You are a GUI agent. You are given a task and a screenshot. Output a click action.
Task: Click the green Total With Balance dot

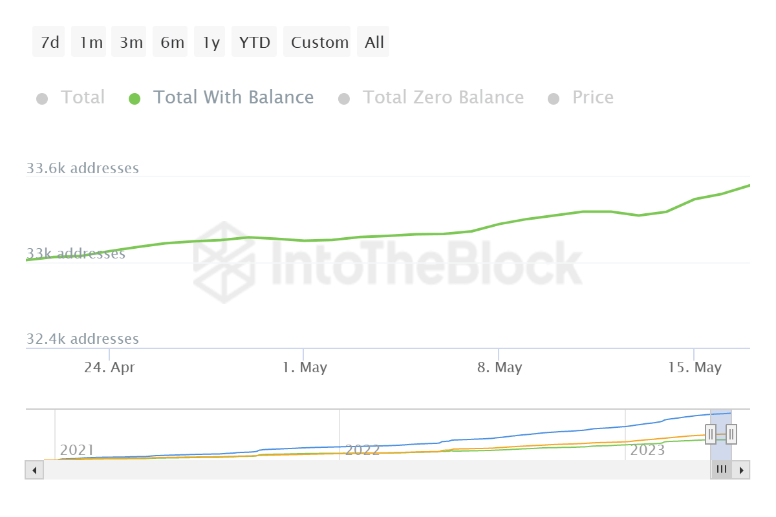(x=135, y=99)
